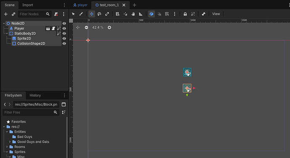The width and height of the screenshot is (290, 158).
Task: Open the Import dock tab
Action: (x=28, y=5)
